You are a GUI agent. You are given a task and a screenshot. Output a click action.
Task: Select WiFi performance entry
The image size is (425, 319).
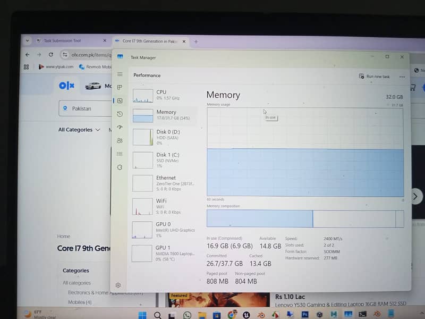coord(164,206)
